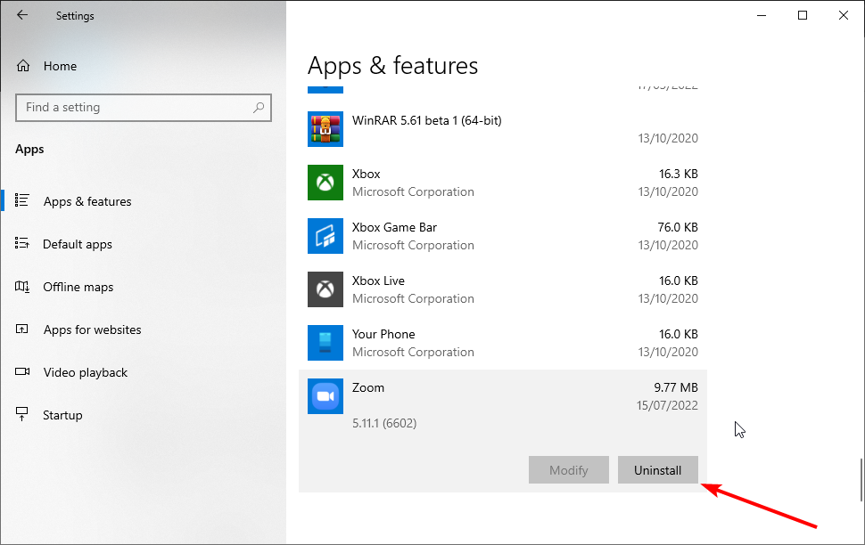Select the Your Phone app icon

(x=325, y=344)
